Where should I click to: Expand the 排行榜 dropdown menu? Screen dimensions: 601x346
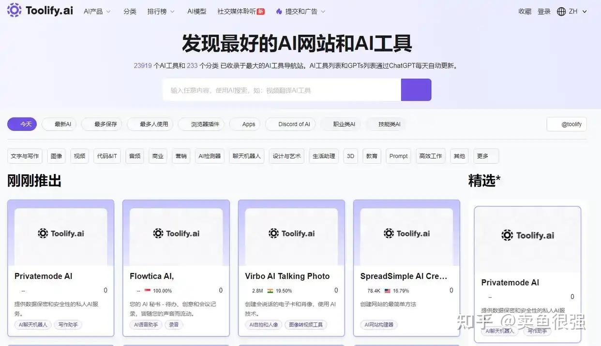tap(161, 12)
